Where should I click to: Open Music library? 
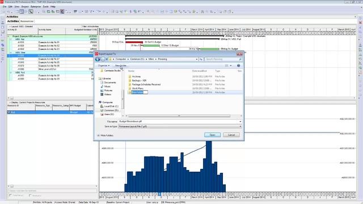point(107,87)
